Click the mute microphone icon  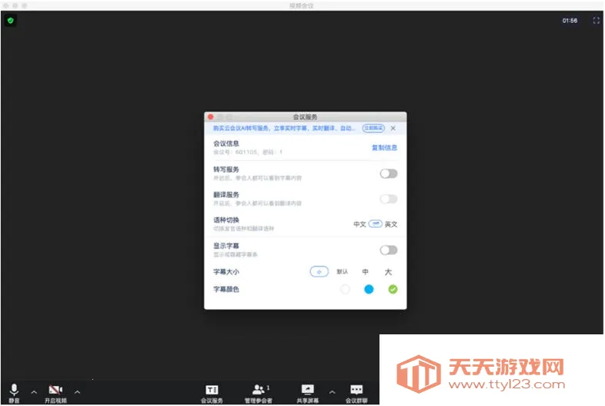pyautogui.click(x=14, y=390)
